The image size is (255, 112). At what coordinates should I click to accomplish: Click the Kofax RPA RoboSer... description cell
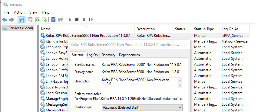(x=153, y=36)
